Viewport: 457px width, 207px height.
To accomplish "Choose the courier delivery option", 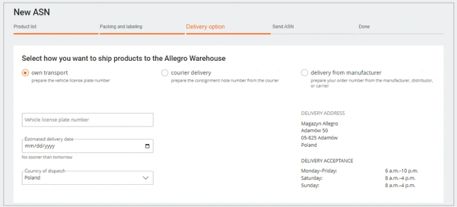I will point(165,72).
